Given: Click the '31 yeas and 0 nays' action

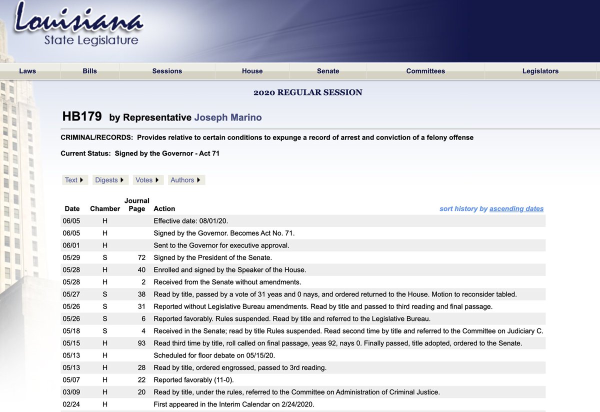Looking at the screenshot, I should 335,294.
